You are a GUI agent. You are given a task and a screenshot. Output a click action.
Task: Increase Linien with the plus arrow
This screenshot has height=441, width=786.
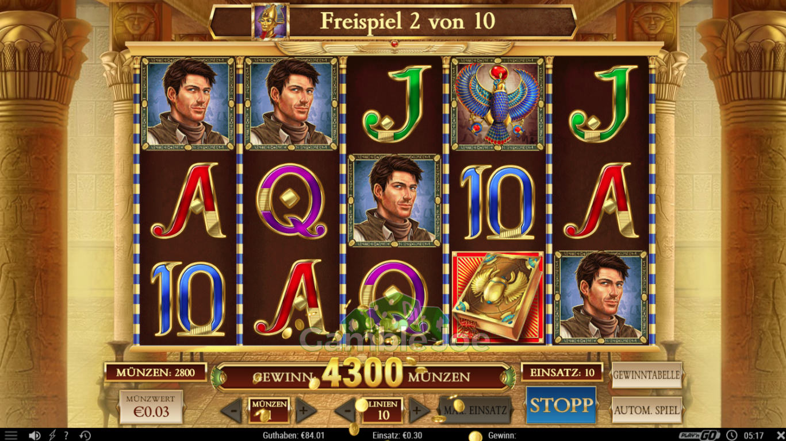(x=419, y=411)
